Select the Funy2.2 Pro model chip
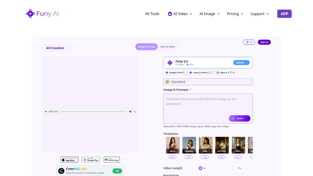The image size is (313, 176). tap(175, 73)
